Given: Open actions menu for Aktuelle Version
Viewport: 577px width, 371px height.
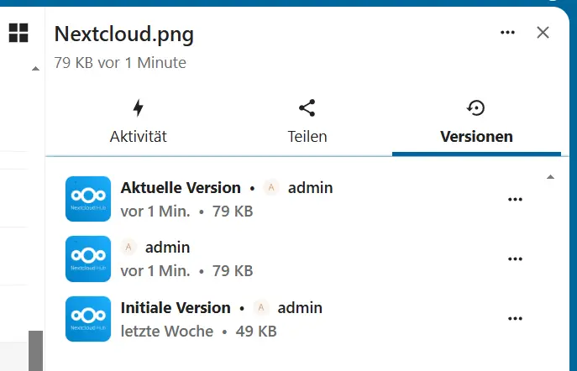Looking at the screenshot, I should (x=515, y=199).
